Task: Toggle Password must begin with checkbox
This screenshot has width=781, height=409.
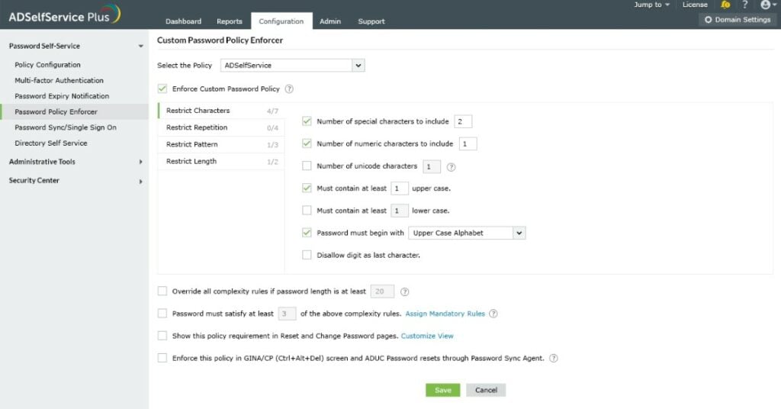Action: click(x=307, y=233)
